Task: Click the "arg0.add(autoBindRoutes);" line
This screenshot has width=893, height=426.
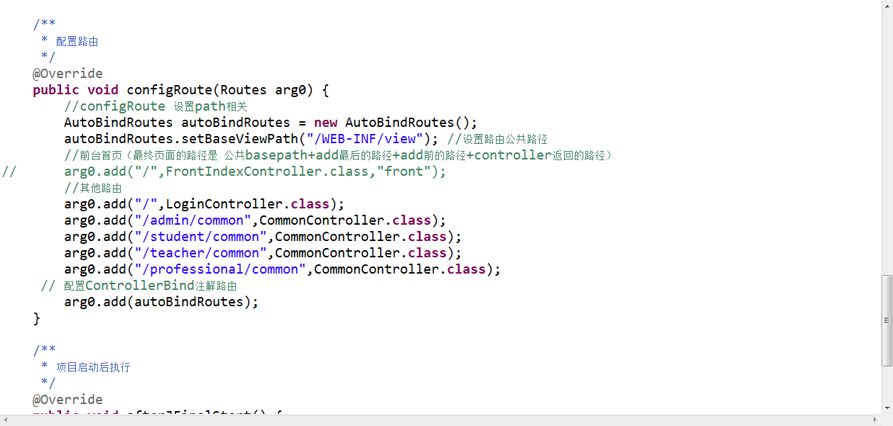Action: pos(161,302)
